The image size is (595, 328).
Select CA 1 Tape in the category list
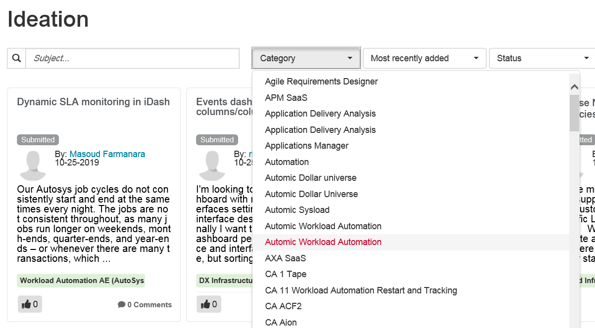[x=286, y=274]
